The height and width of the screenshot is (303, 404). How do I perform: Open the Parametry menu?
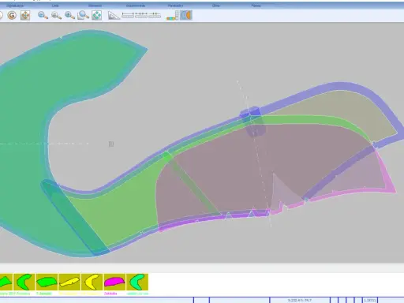click(175, 6)
